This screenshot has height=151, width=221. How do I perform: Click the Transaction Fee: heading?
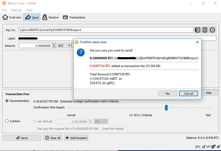tap(17, 94)
